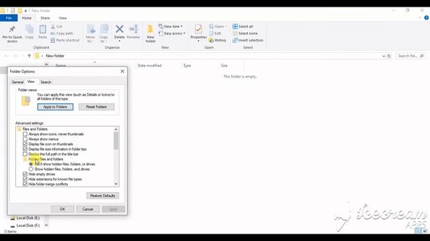The height and width of the screenshot is (241, 430).
Task: Switch to the Share ribbon tab
Action: (45, 18)
